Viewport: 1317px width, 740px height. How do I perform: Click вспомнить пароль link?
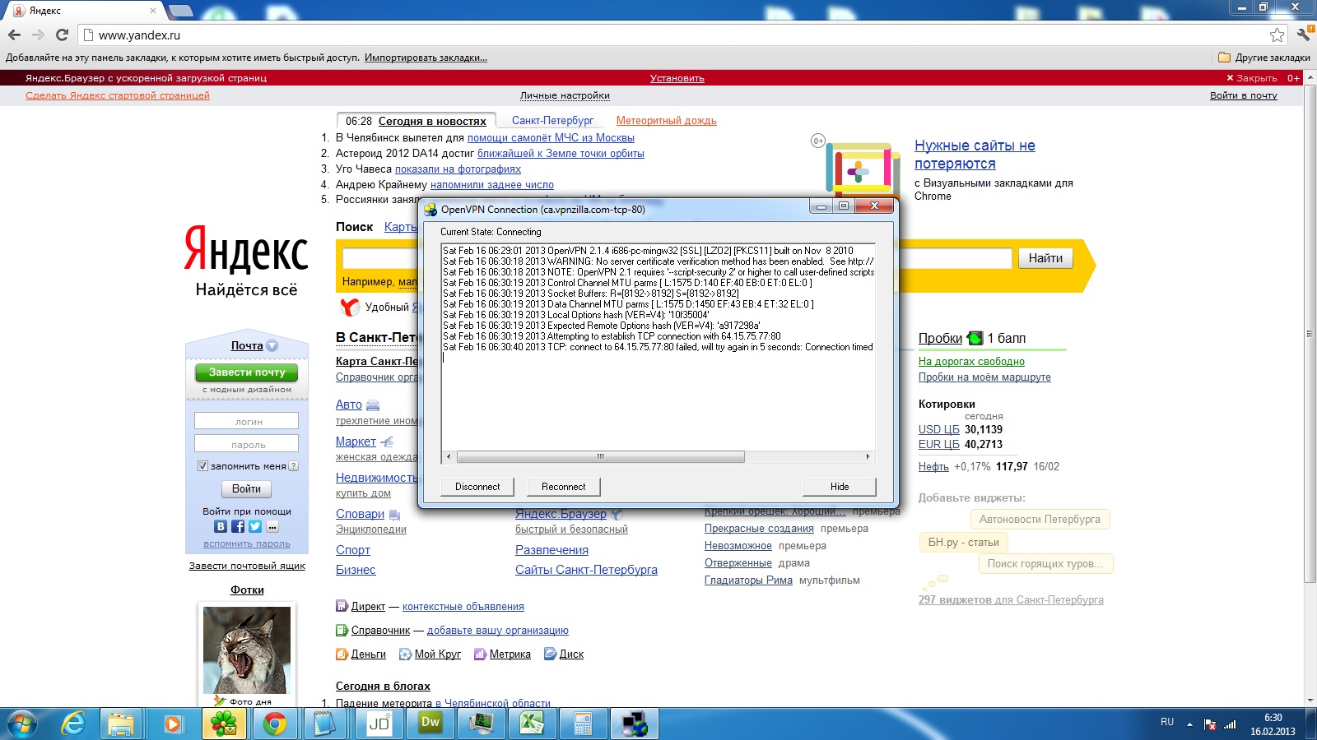(247, 543)
